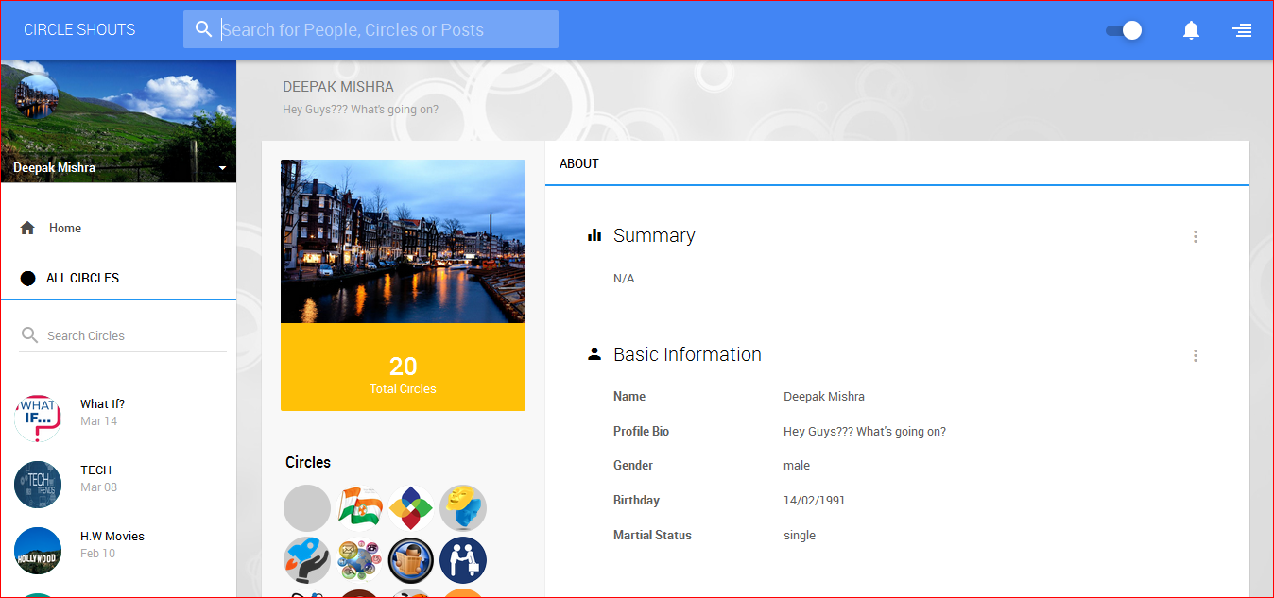This screenshot has width=1274, height=598.
Task: Click the DEEPAK MISHRA profile heading
Action: click(338, 87)
